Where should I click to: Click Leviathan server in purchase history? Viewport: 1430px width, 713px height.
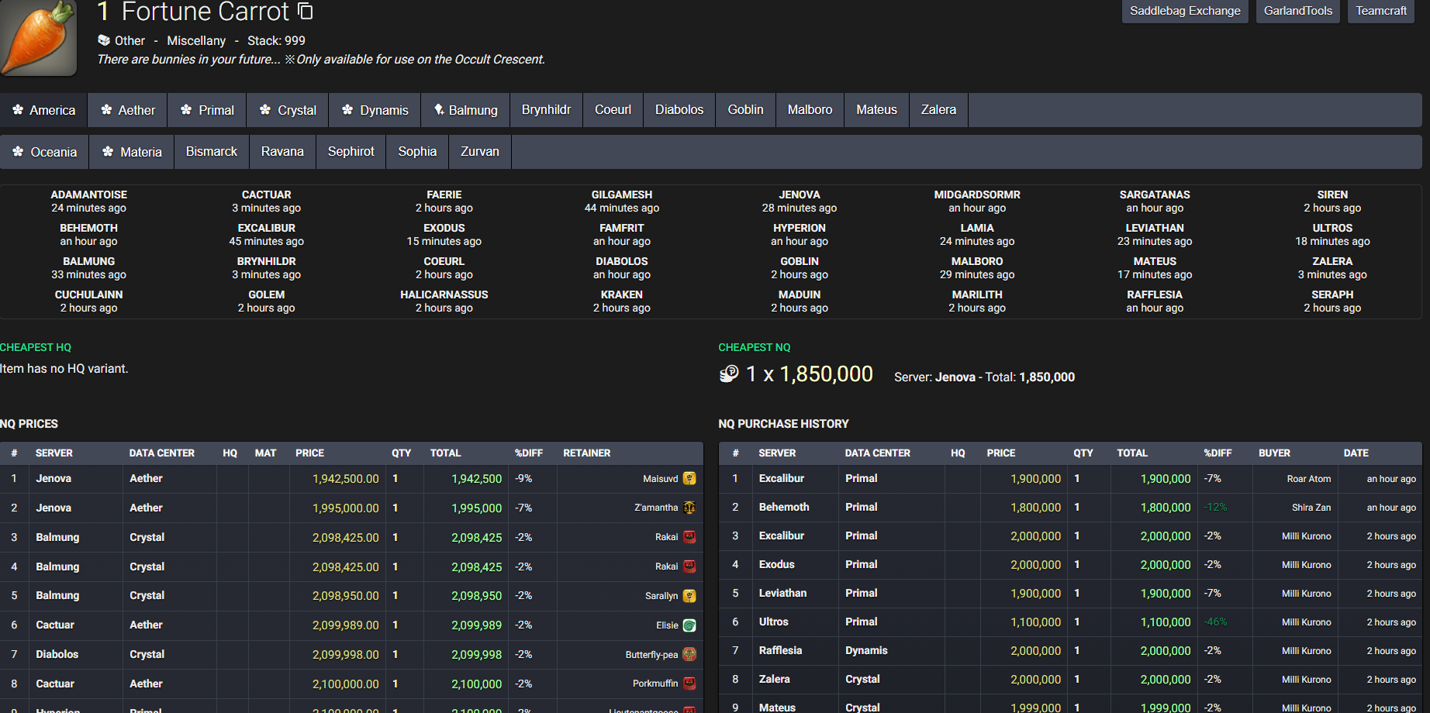(782, 593)
